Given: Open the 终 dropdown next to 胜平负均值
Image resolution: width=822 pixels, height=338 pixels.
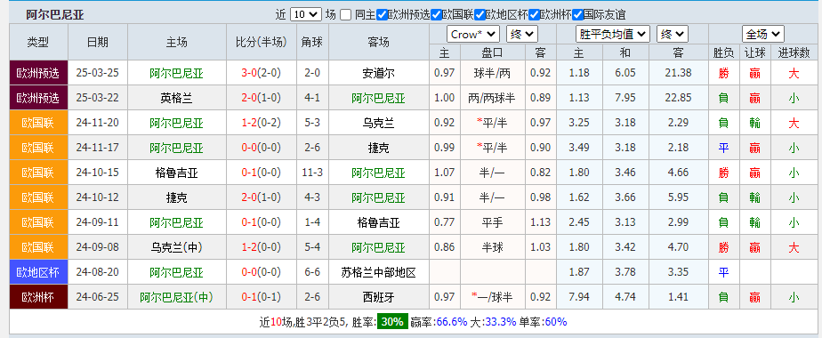Looking at the screenshot, I should [x=673, y=35].
